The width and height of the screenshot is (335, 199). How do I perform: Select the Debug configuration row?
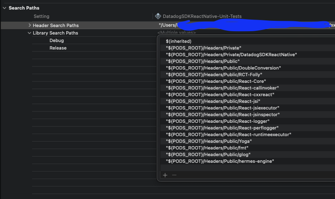[57, 40]
